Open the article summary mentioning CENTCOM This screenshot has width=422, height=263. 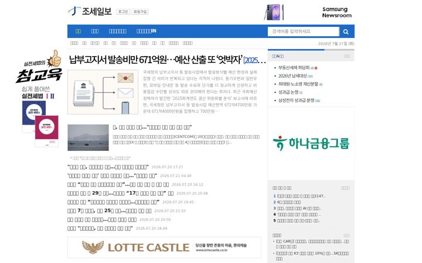coord(186,140)
